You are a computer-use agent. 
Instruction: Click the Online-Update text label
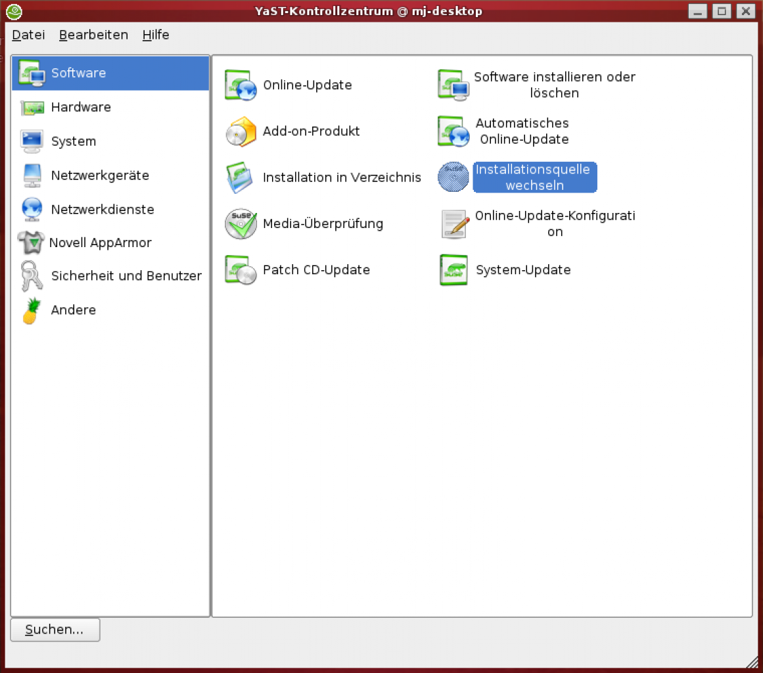coord(307,85)
